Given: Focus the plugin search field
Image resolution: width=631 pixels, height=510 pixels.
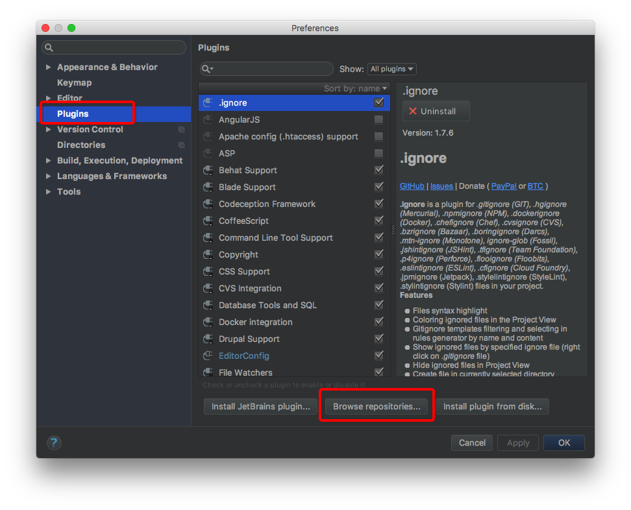Looking at the screenshot, I should (266, 69).
